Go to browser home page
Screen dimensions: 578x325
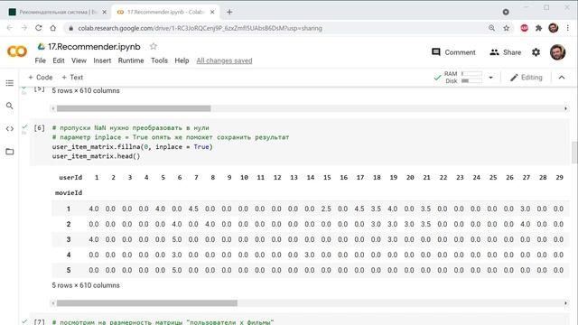53,28
